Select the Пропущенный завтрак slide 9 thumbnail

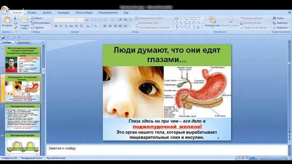pyautogui.click(x=22, y=118)
